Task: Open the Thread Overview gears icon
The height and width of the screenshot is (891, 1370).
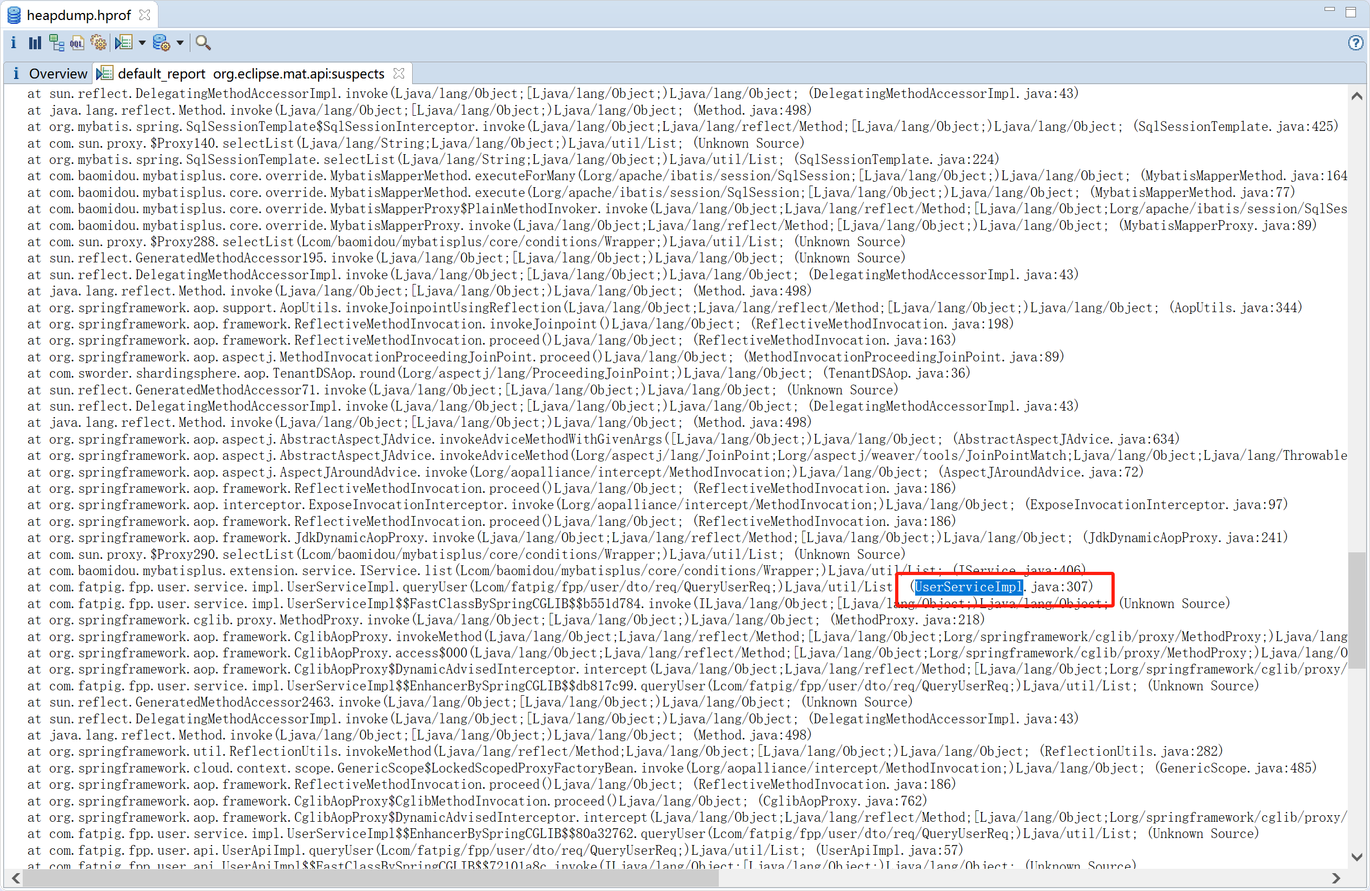Action: (x=98, y=43)
